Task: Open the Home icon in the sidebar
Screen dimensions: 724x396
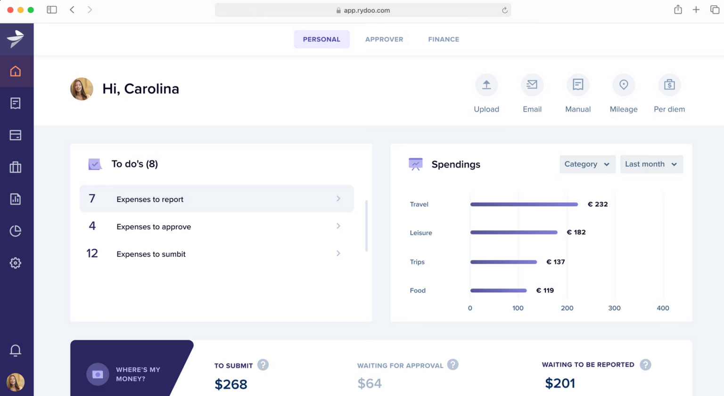Action: 16,71
